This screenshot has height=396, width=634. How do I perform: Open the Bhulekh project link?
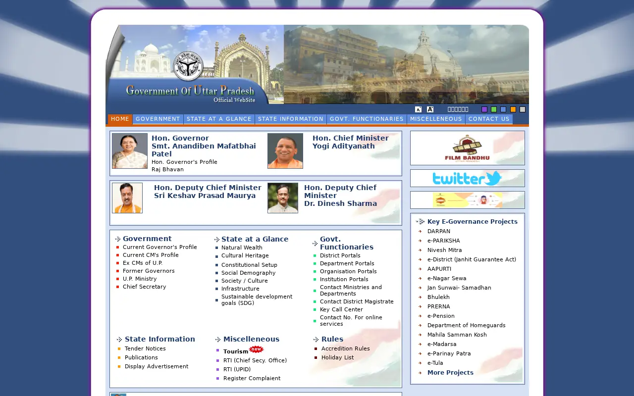[438, 297]
